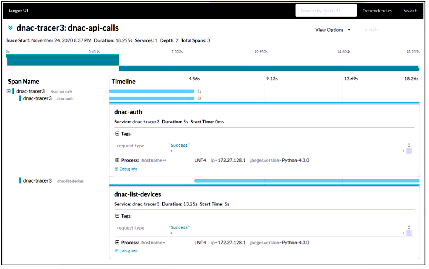Click the 9.13s timeline header marker
This screenshot has height=269, width=429.
(272, 79)
